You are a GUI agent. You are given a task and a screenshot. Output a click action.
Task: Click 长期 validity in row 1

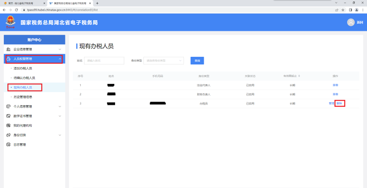point(292,86)
